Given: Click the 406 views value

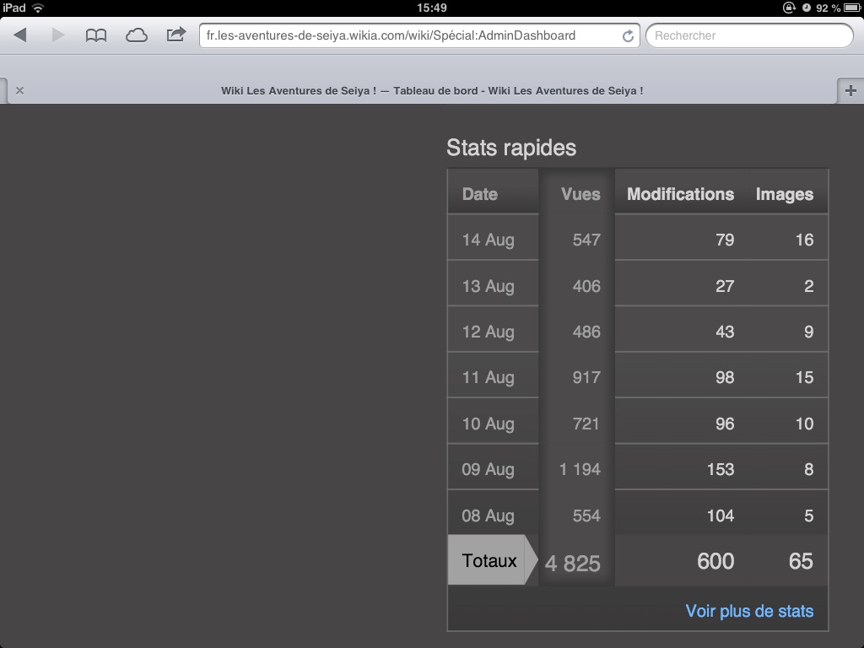Looking at the screenshot, I should 586,286.
